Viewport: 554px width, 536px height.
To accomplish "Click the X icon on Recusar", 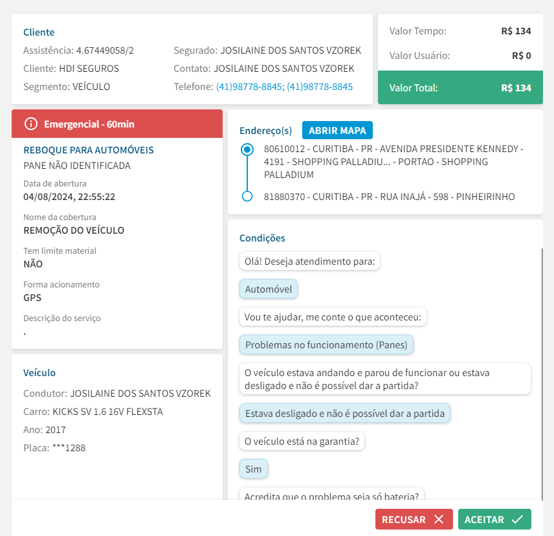I will 439,519.
